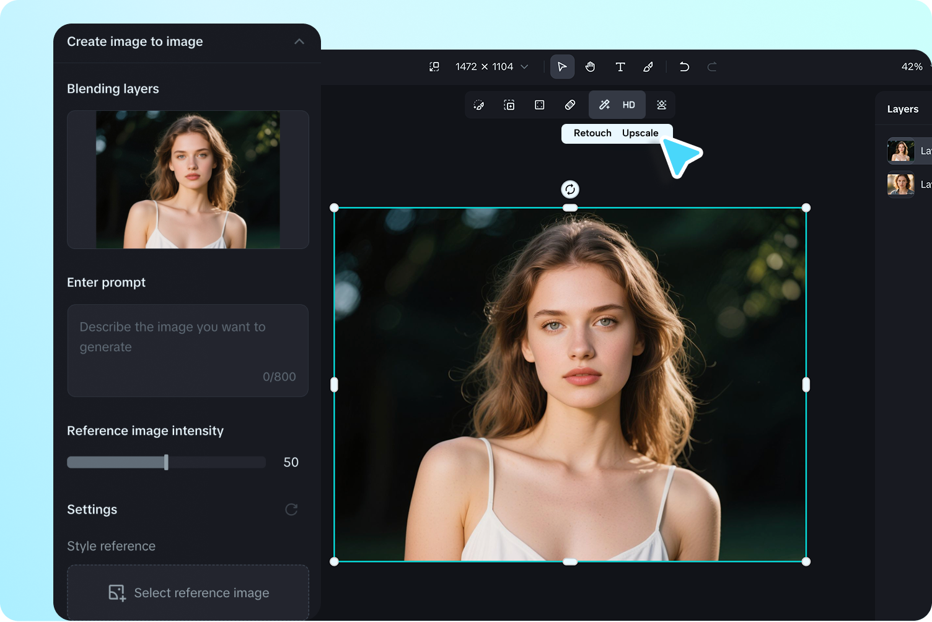Click the magic wand retouch icon

click(604, 105)
